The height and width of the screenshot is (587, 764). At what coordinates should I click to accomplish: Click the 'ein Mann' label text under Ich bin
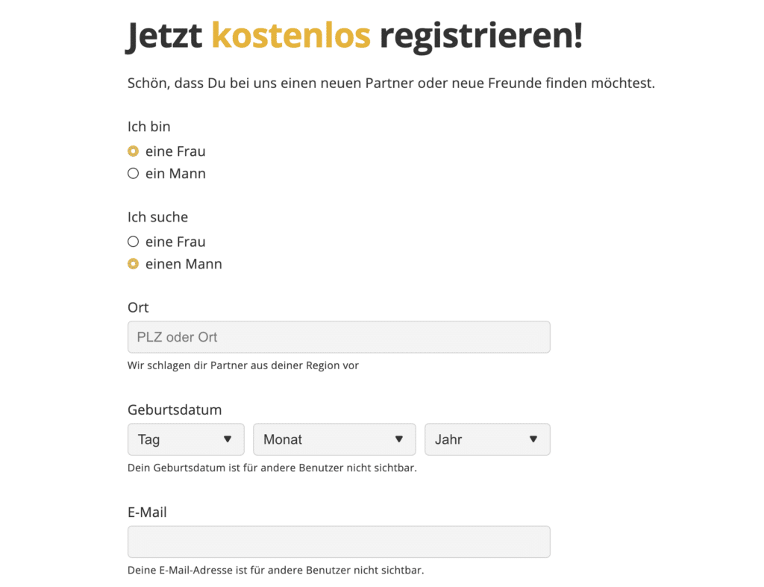tap(175, 174)
